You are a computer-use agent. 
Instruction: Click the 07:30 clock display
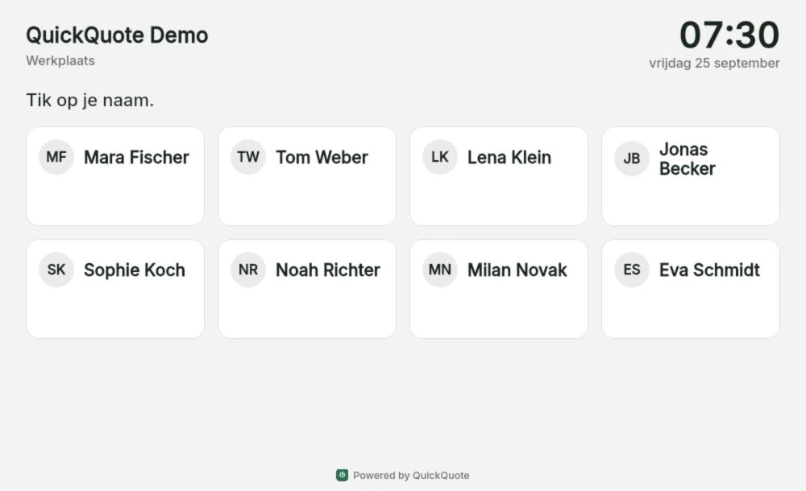pos(729,35)
